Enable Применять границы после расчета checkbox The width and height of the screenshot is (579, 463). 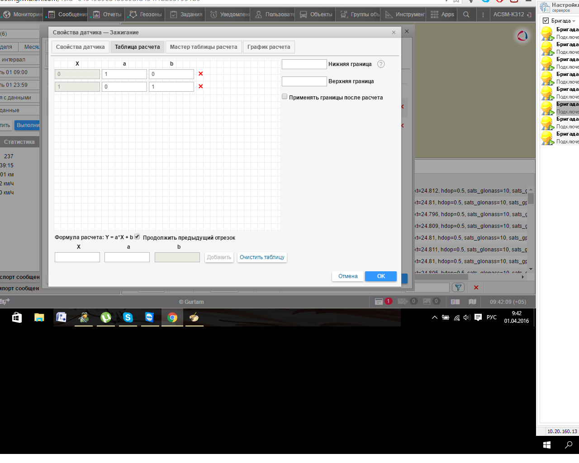point(285,97)
